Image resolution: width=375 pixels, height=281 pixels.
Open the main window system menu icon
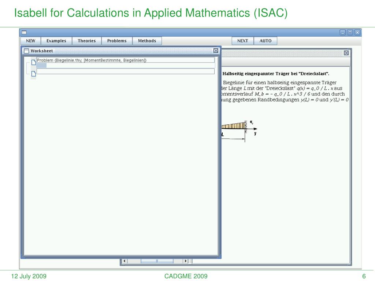pos(24,33)
